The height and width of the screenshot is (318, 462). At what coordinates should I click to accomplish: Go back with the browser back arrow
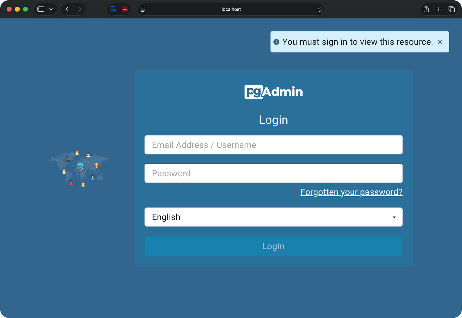pyautogui.click(x=67, y=9)
